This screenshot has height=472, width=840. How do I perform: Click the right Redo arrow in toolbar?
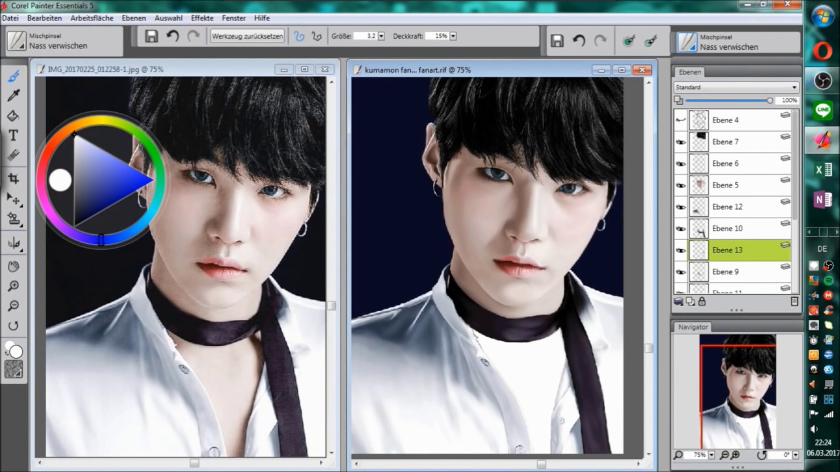tap(600, 41)
